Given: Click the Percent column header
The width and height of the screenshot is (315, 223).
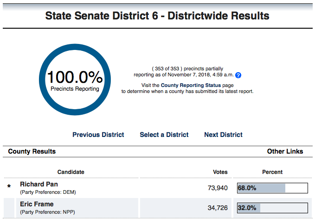Looking at the screenshot, I should [x=272, y=172].
